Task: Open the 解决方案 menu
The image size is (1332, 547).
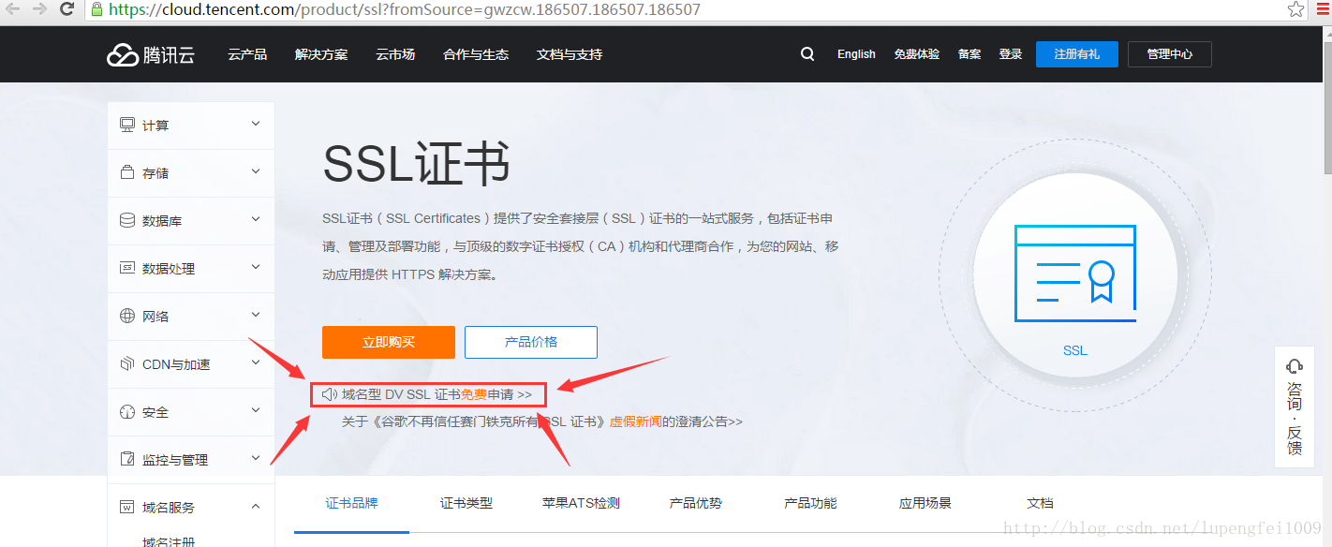Action: click(x=321, y=54)
